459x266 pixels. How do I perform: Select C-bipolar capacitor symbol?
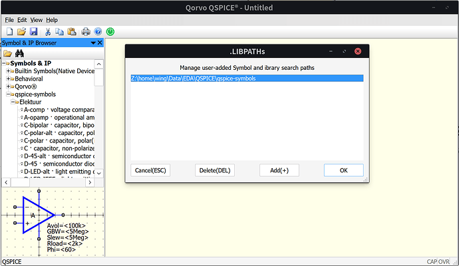[59, 125]
